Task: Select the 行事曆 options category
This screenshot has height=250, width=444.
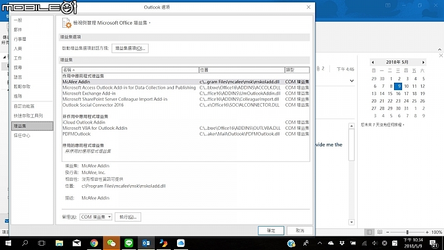Action: point(32,39)
